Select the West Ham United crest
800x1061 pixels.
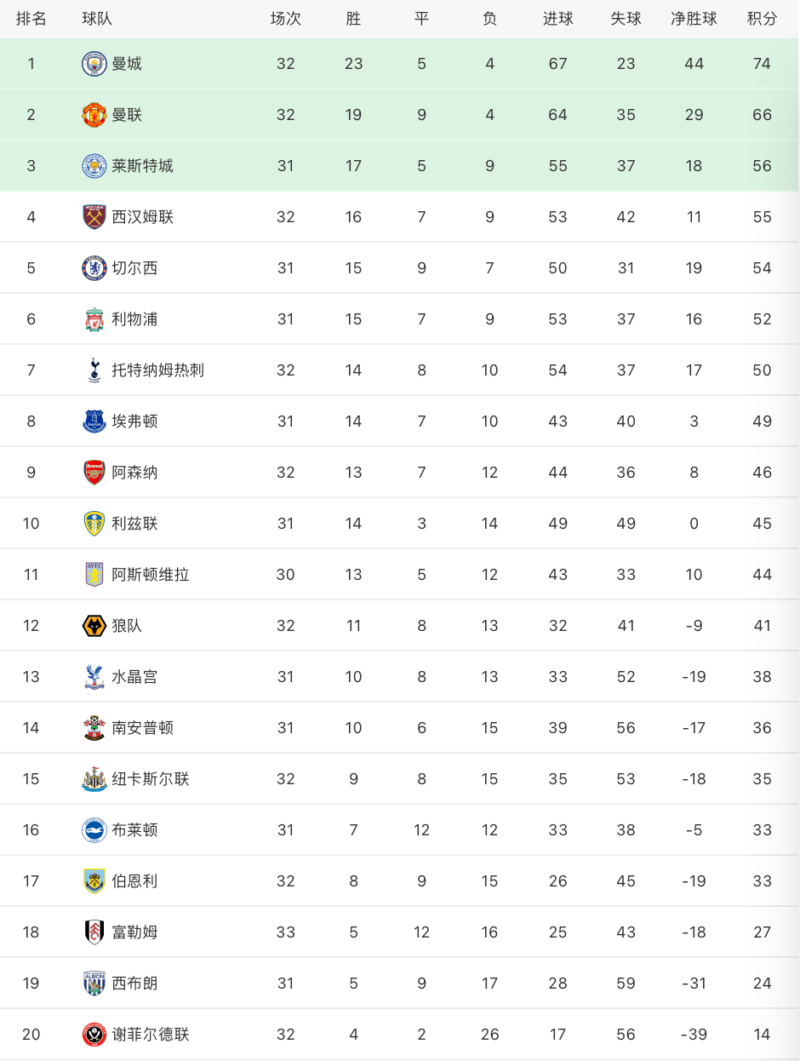click(94, 217)
